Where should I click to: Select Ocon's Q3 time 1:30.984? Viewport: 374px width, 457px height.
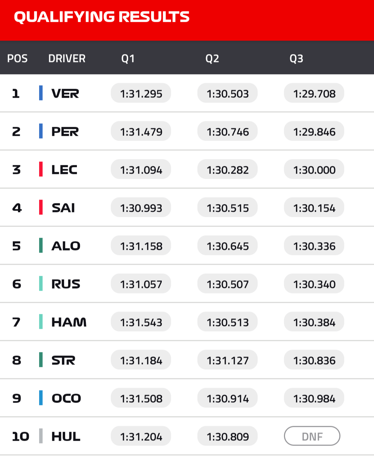[314, 398]
